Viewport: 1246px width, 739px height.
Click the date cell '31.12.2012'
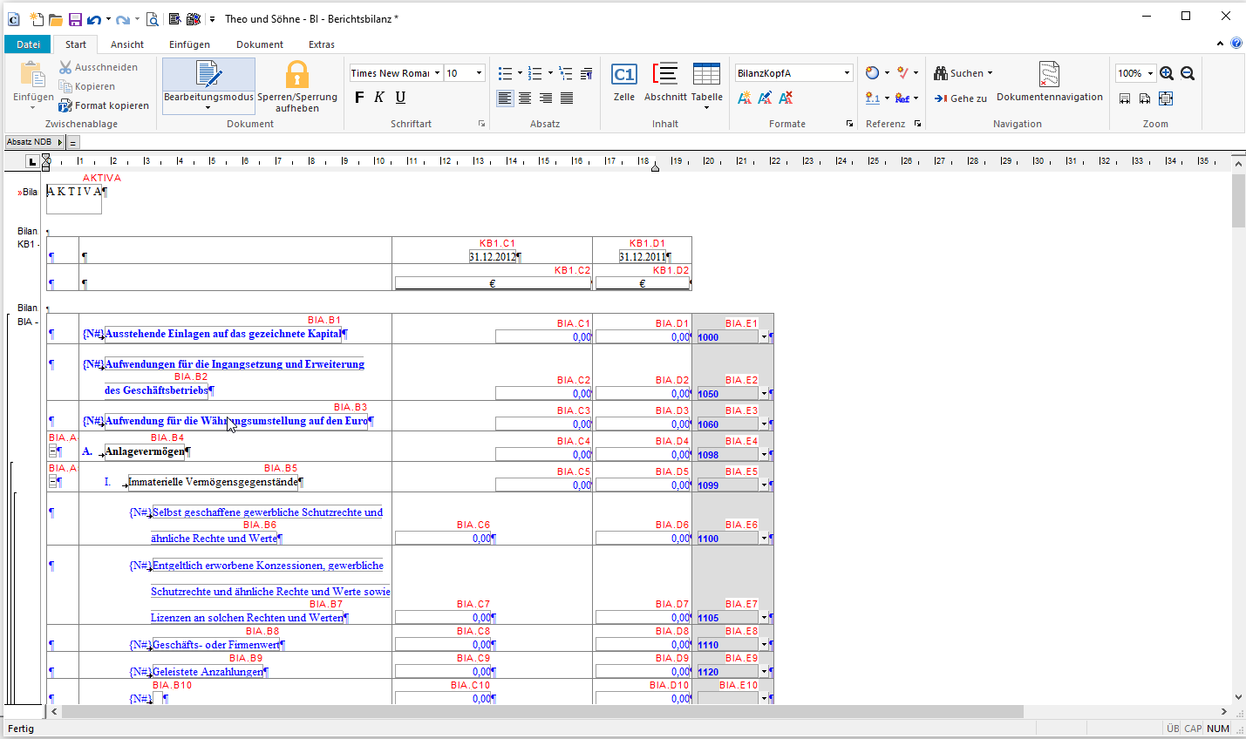pyautogui.click(x=494, y=257)
